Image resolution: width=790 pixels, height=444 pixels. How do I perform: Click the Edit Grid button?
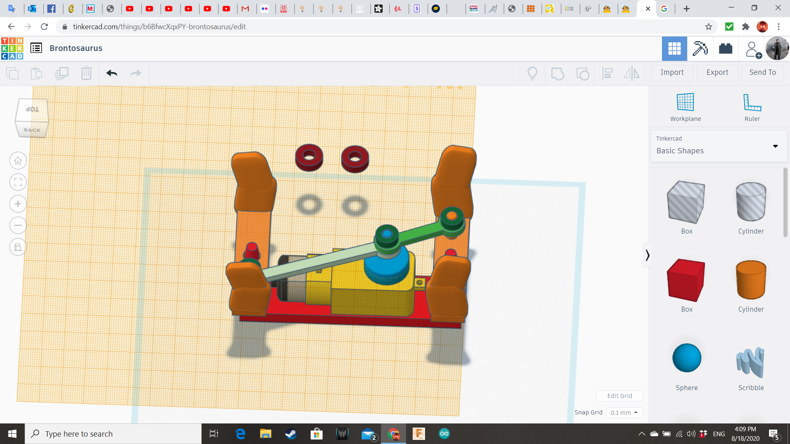coord(620,395)
